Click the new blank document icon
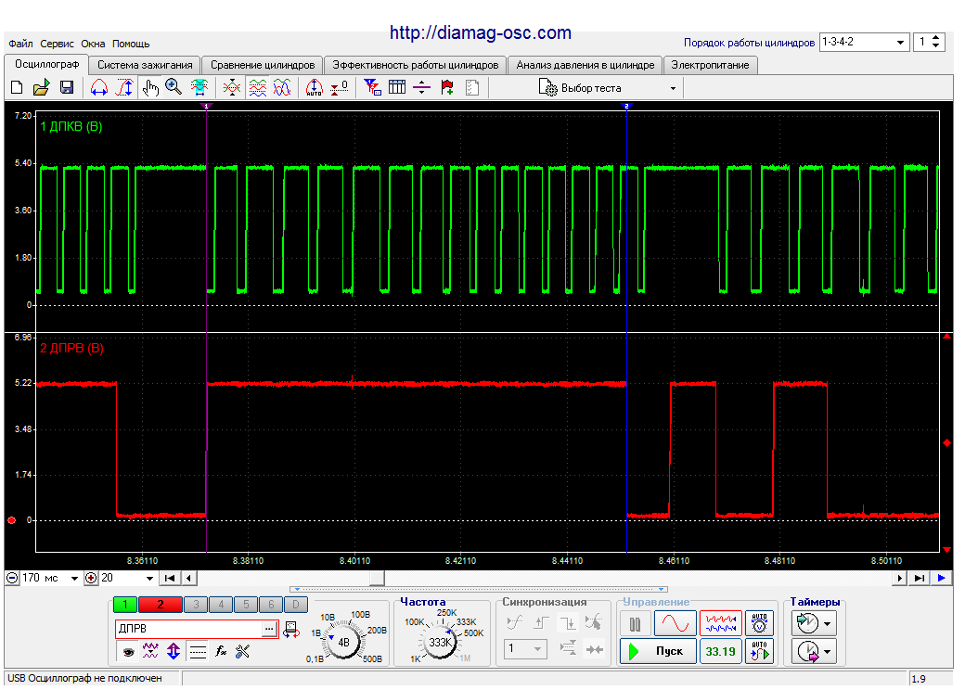Image resolution: width=965 pixels, height=690 pixels. 18,88
